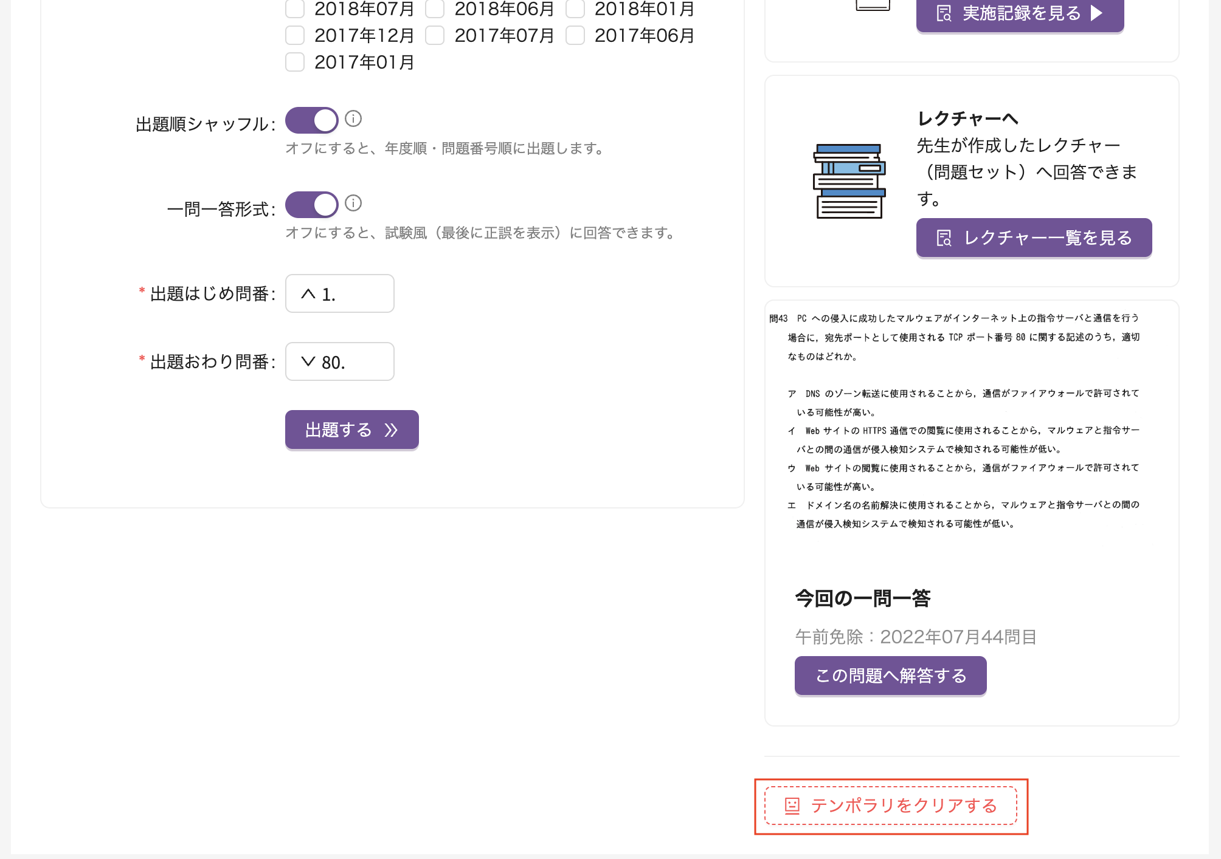Click the 問43 question preview image
The image size is (1221, 859).
[x=963, y=420]
